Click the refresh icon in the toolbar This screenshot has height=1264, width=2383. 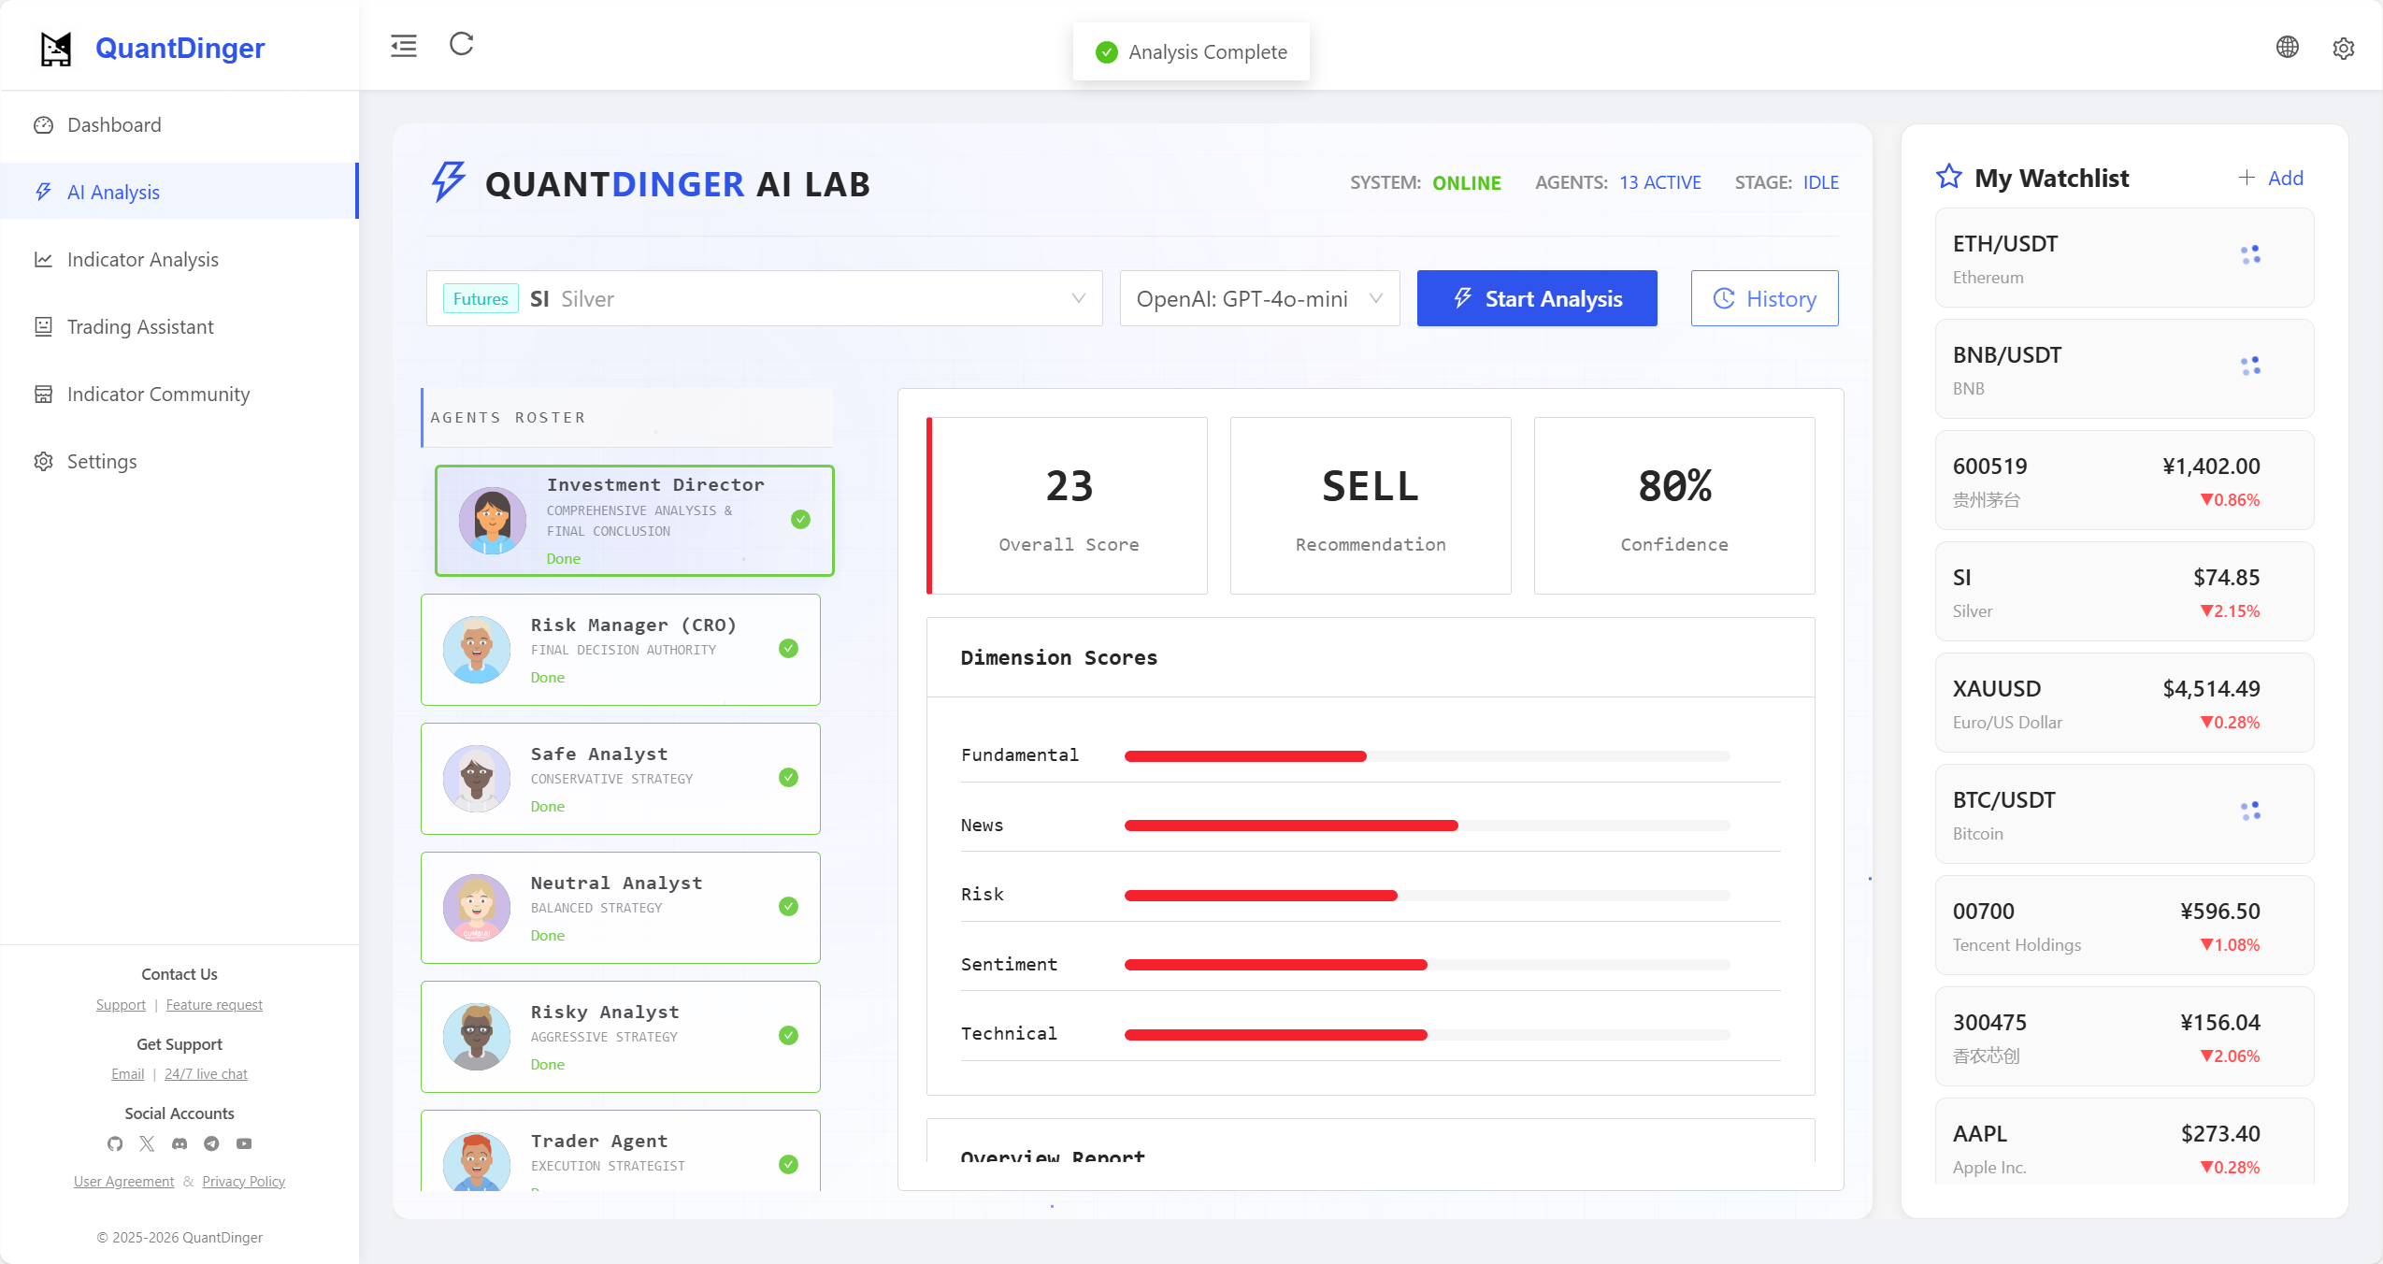click(x=460, y=45)
